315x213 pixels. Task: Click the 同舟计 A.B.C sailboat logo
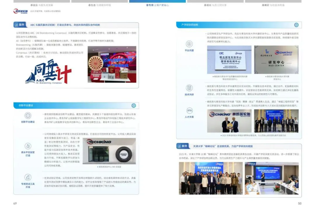pyautogui.click(x=48, y=72)
